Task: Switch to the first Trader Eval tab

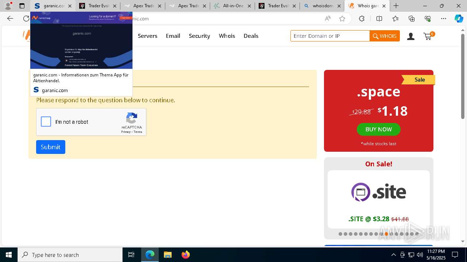Action: [98, 6]
